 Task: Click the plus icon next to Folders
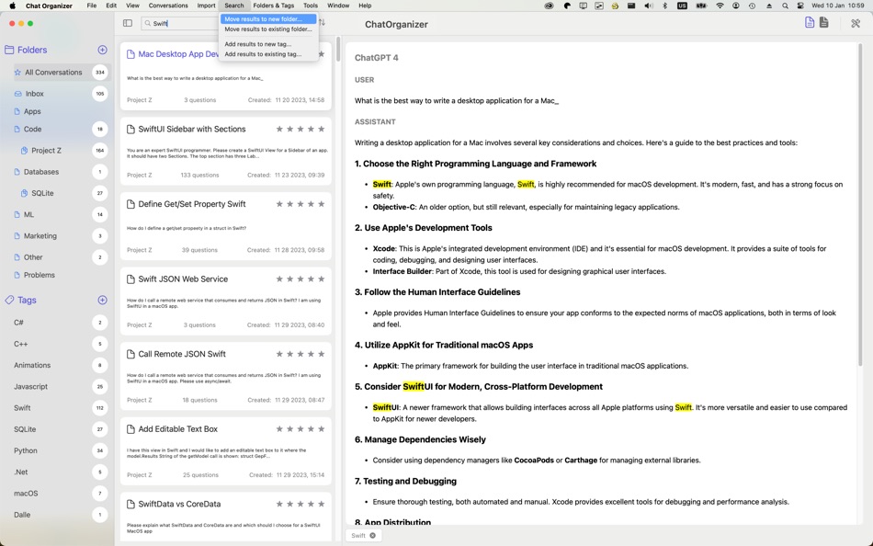[x=102, y=50]
